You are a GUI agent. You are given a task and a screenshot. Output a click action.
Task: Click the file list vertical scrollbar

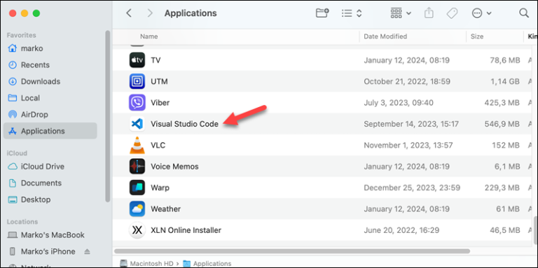coord(535,230)
